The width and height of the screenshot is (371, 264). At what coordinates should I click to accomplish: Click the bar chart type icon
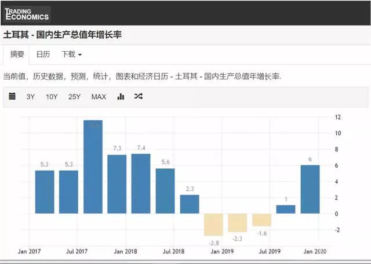(121, 96)
